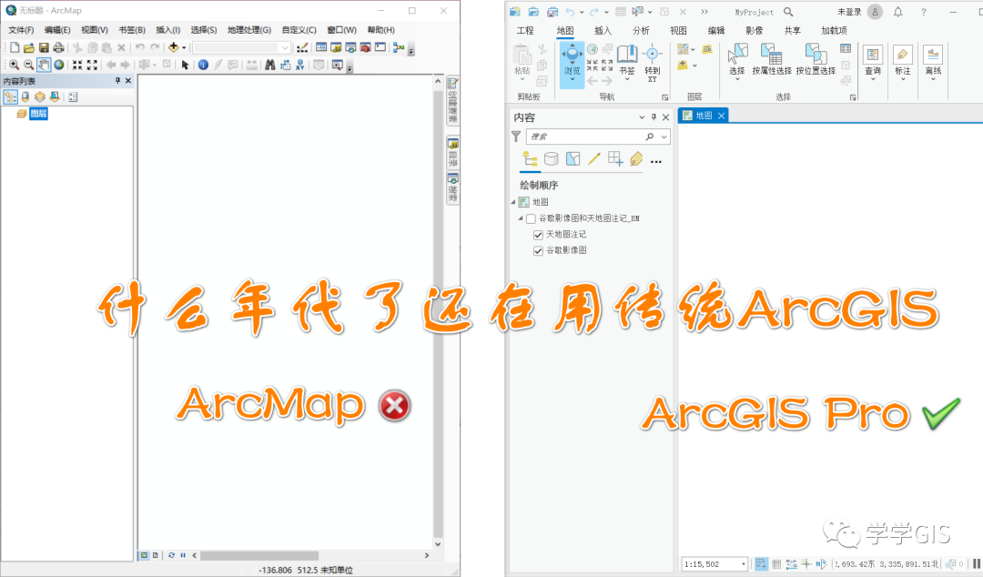This screenshot has width=983, height=577.
Task: Open the 查询 (Query) dropdown in ribbon
Action: click(873, 80)
